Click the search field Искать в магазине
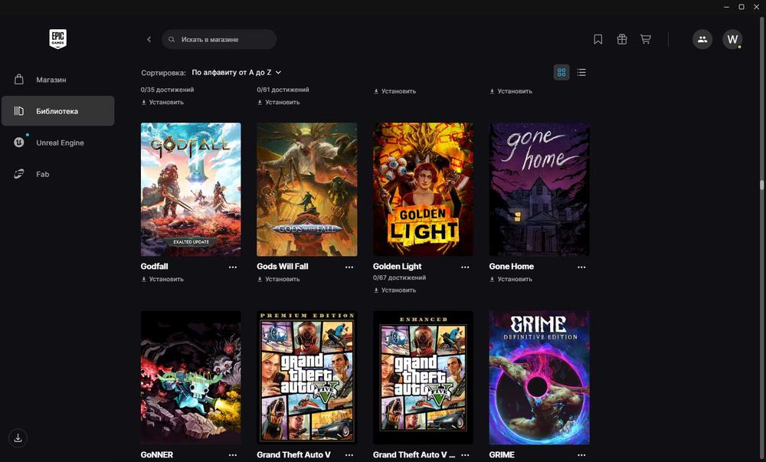The image size is (766, 462). click(x=219, y=40)
